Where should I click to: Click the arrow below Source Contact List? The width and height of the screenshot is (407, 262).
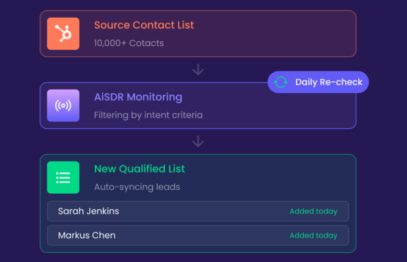[198, 70]
